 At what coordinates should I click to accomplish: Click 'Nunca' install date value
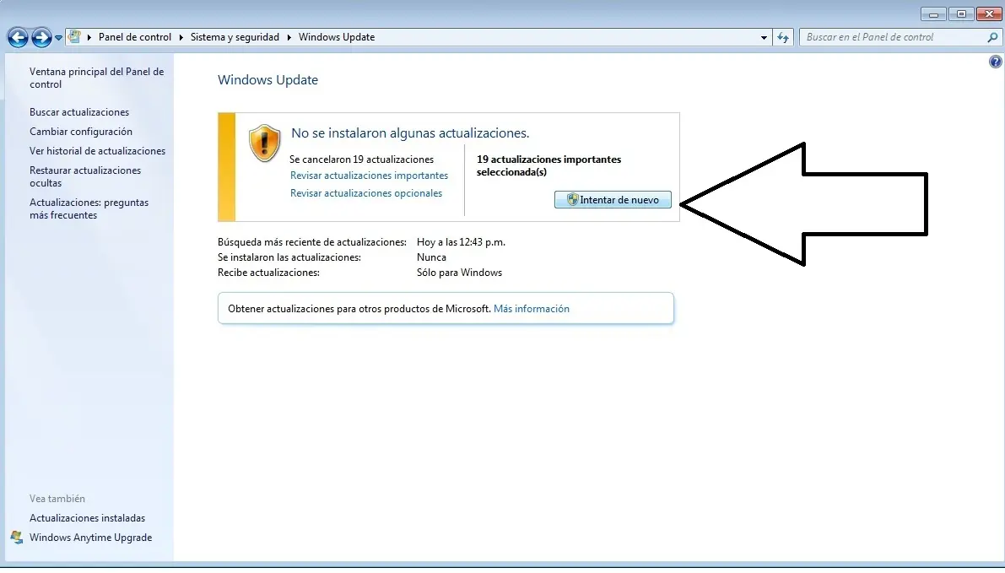click(x=431, y=257)
